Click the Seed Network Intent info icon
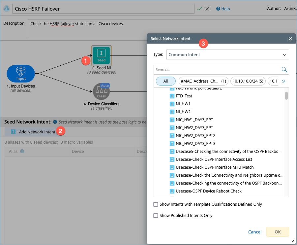The image size is (297, 245). 55,122
